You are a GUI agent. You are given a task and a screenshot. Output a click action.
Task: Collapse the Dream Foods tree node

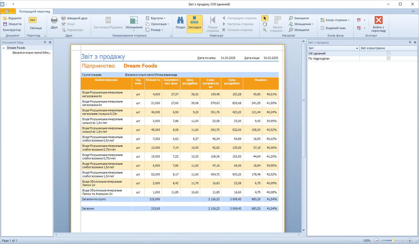(x=4, y=48)
